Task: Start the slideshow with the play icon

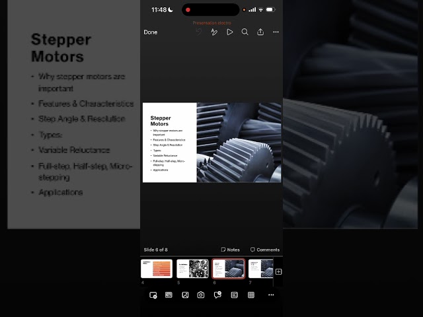Action: pos(230,32)
